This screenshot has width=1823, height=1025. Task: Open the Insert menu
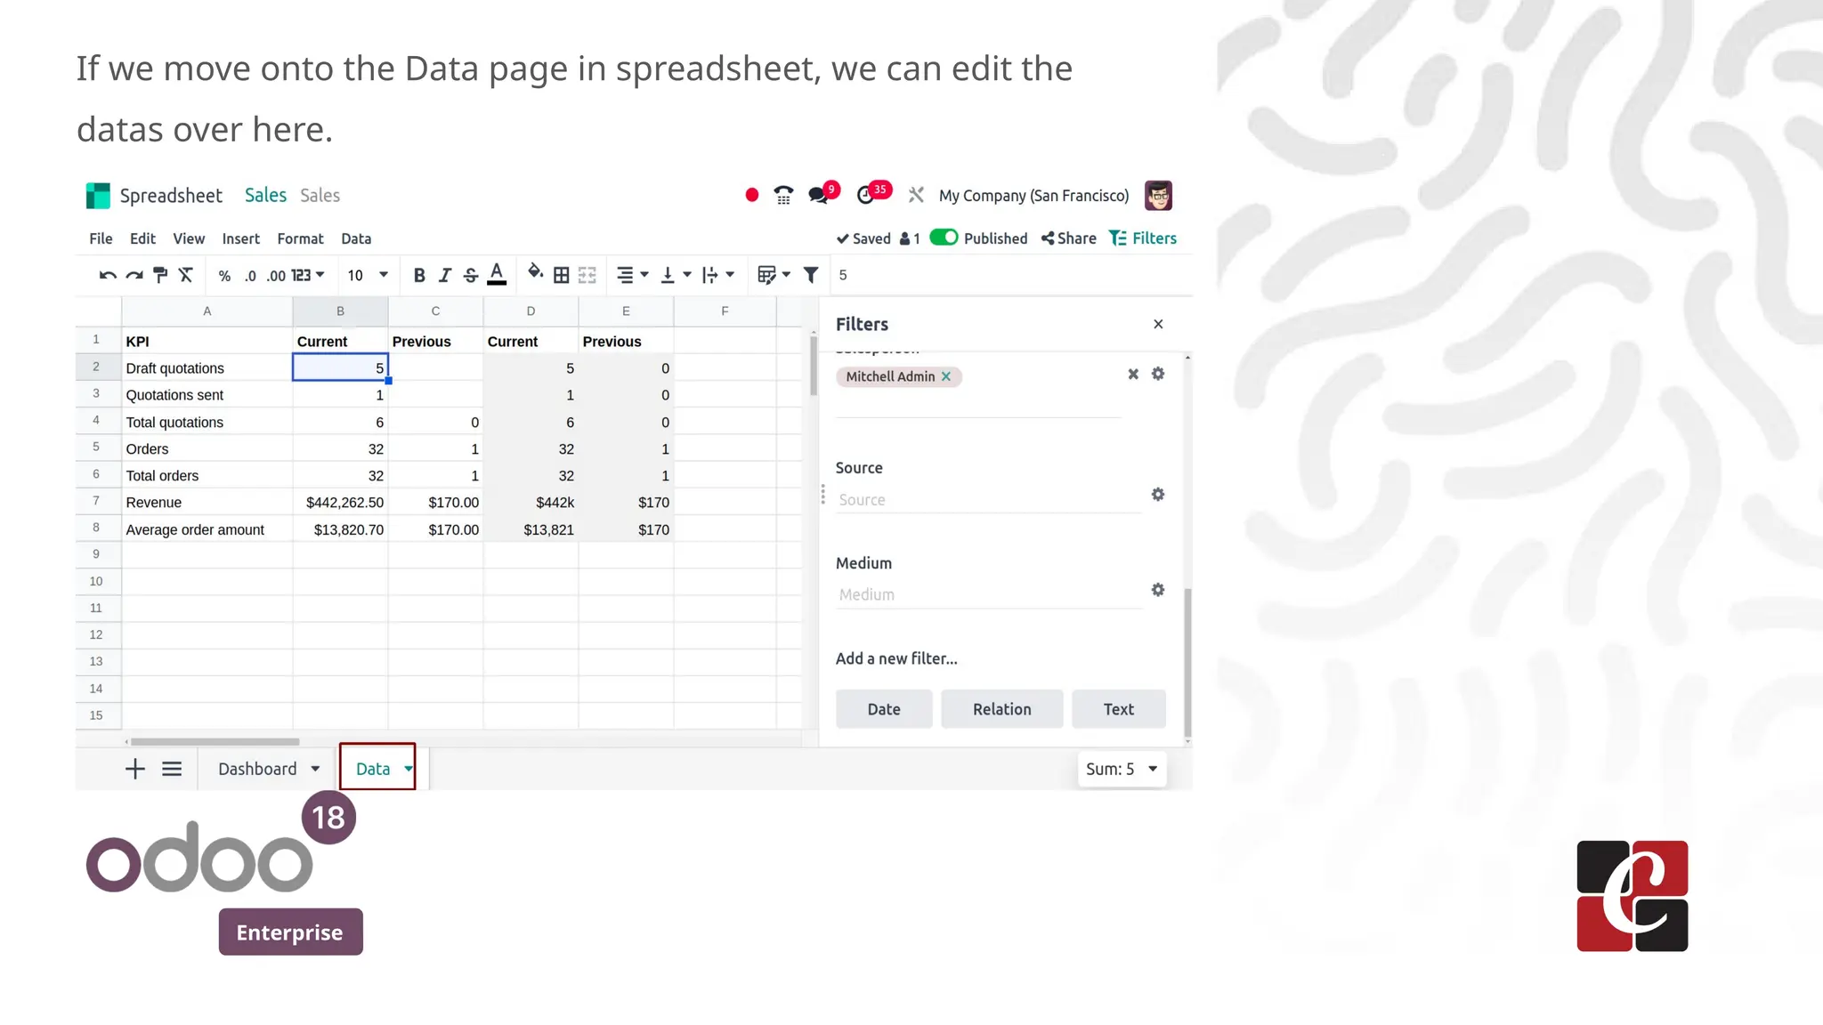240,238
